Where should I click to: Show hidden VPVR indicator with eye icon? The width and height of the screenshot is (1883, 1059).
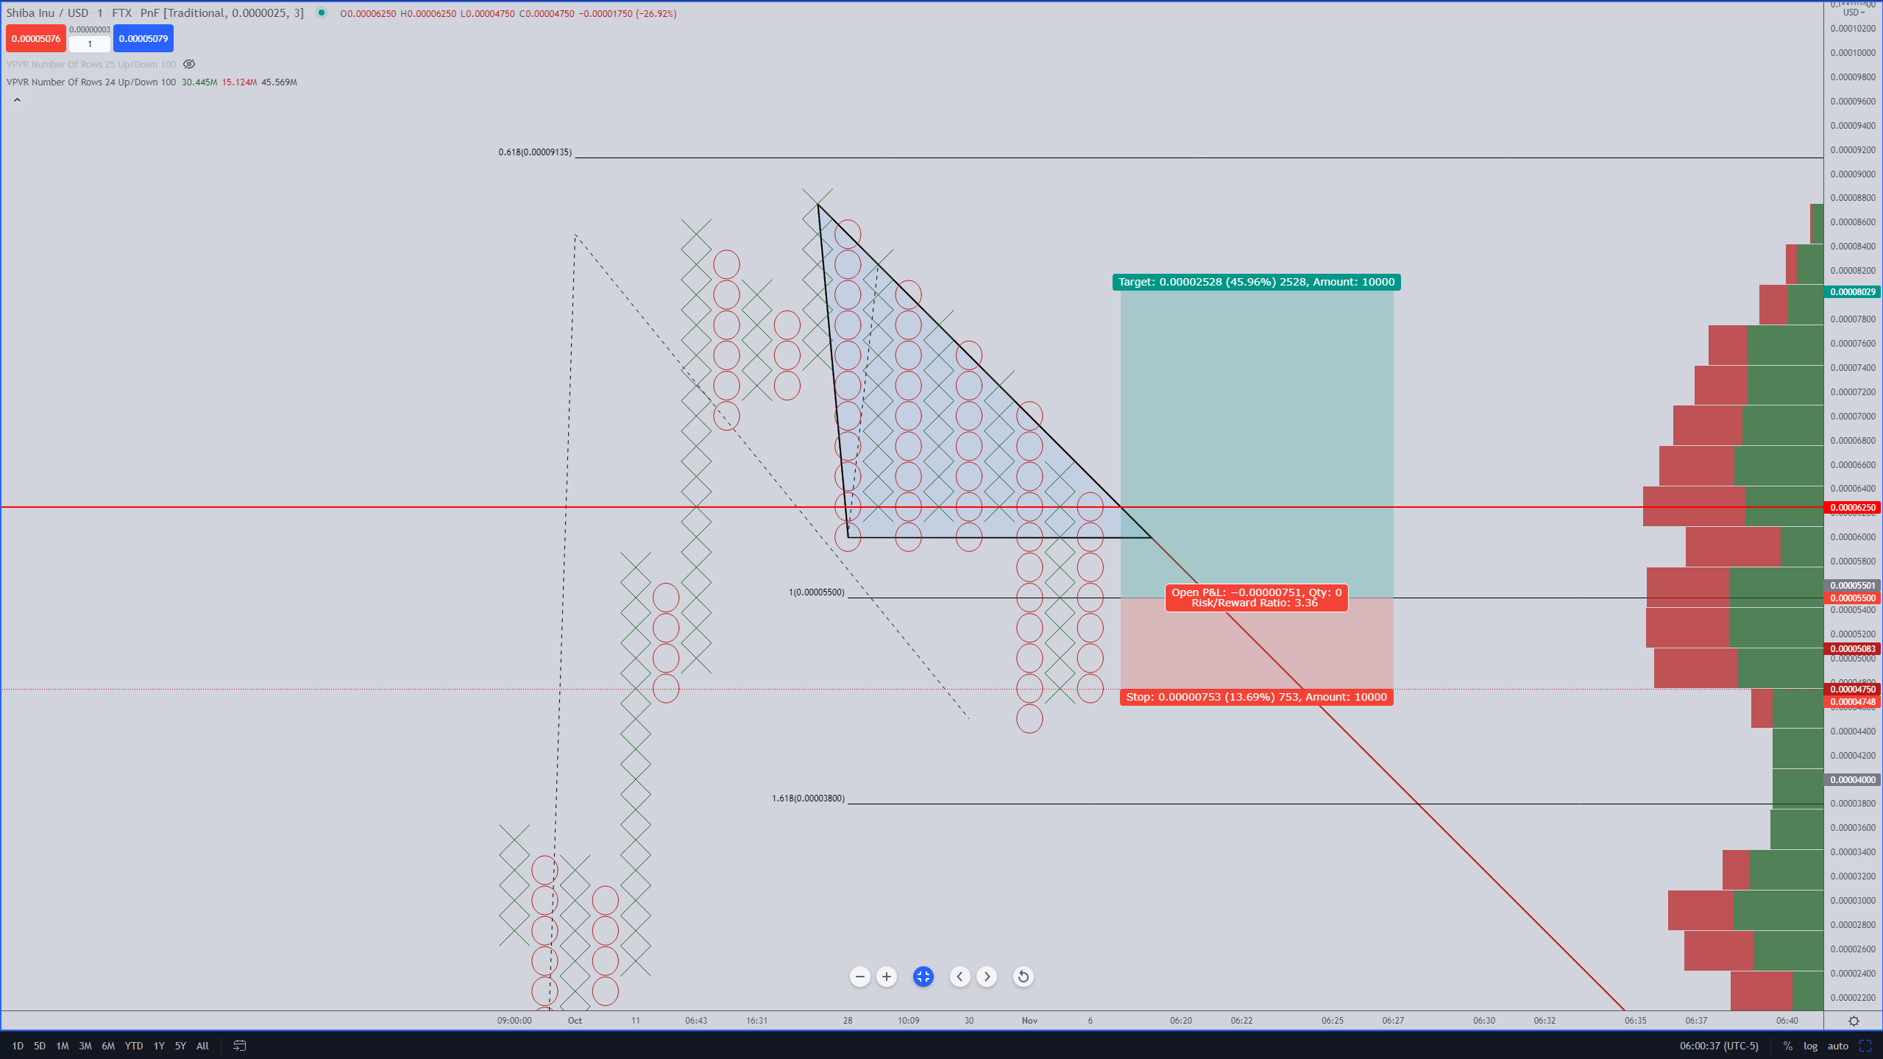[x=189, y=64]
